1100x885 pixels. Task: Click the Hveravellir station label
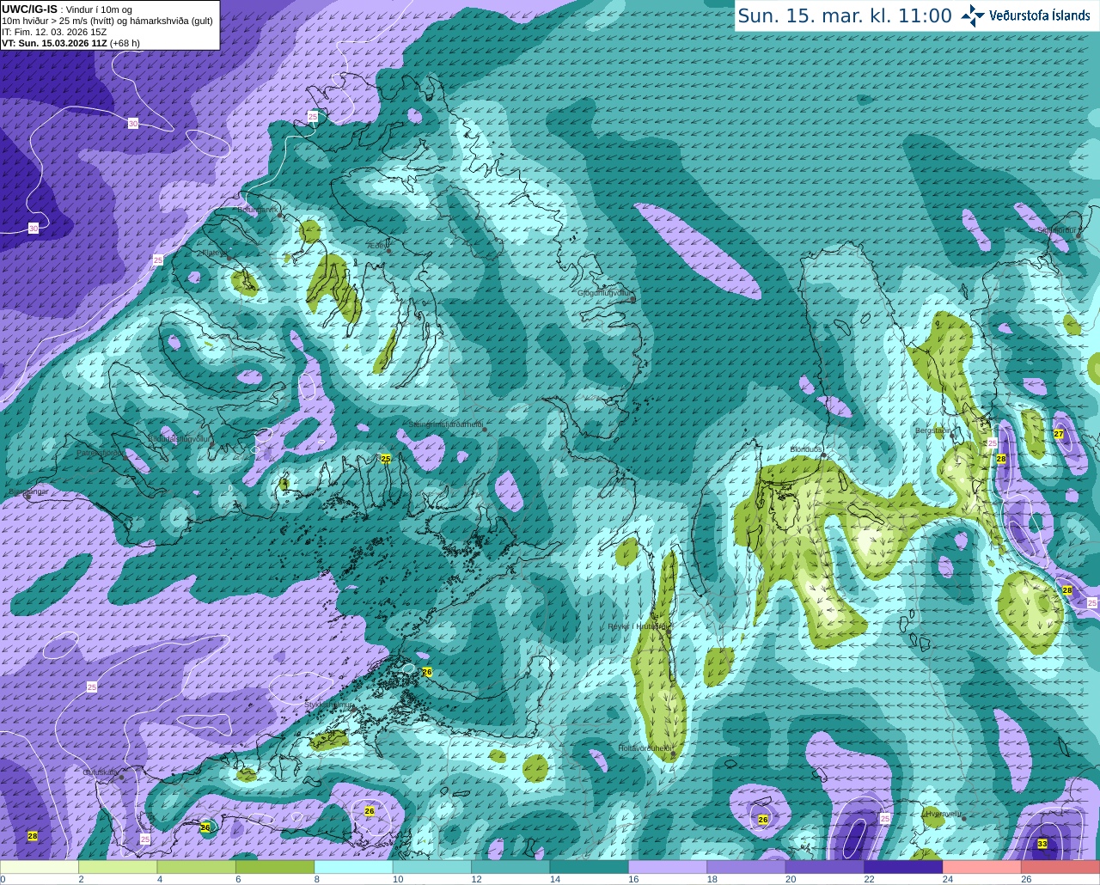(943, 814)
